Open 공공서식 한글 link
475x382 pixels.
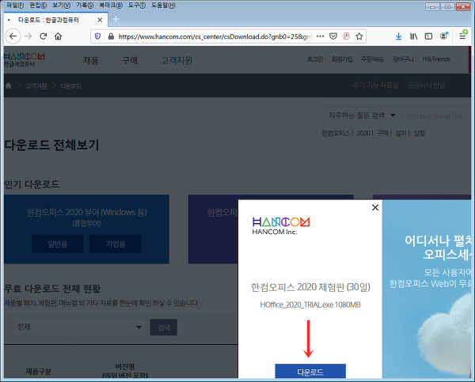pos(426,85)
